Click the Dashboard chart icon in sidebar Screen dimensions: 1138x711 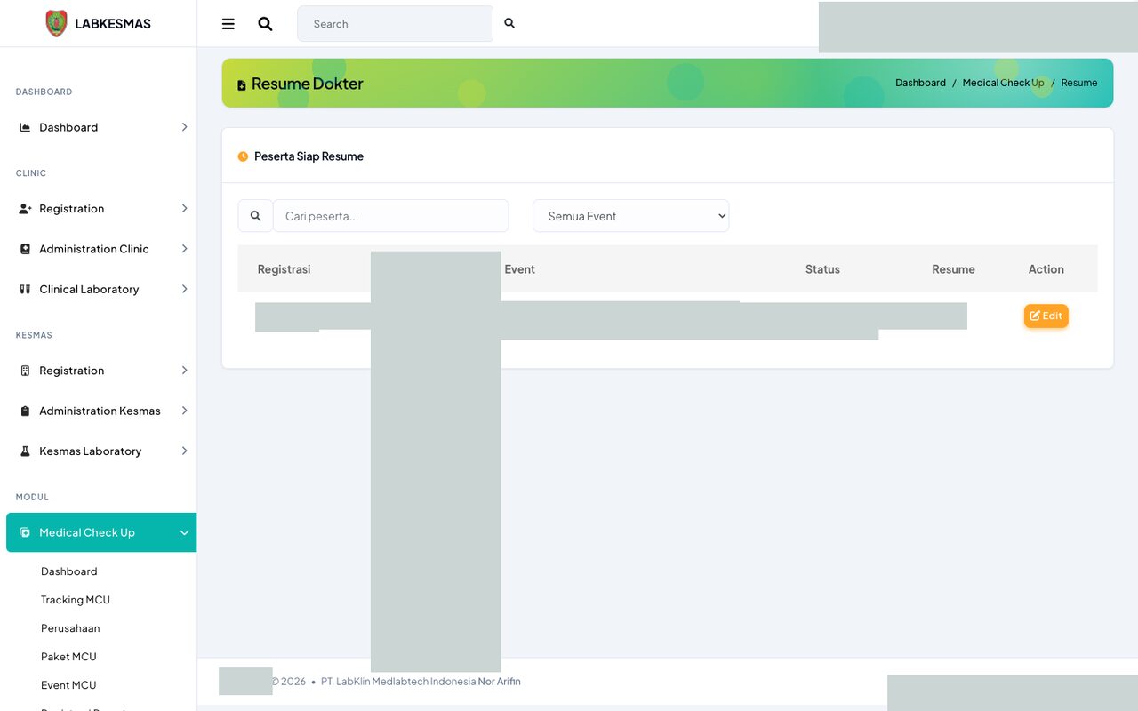(x=25, y=127)
